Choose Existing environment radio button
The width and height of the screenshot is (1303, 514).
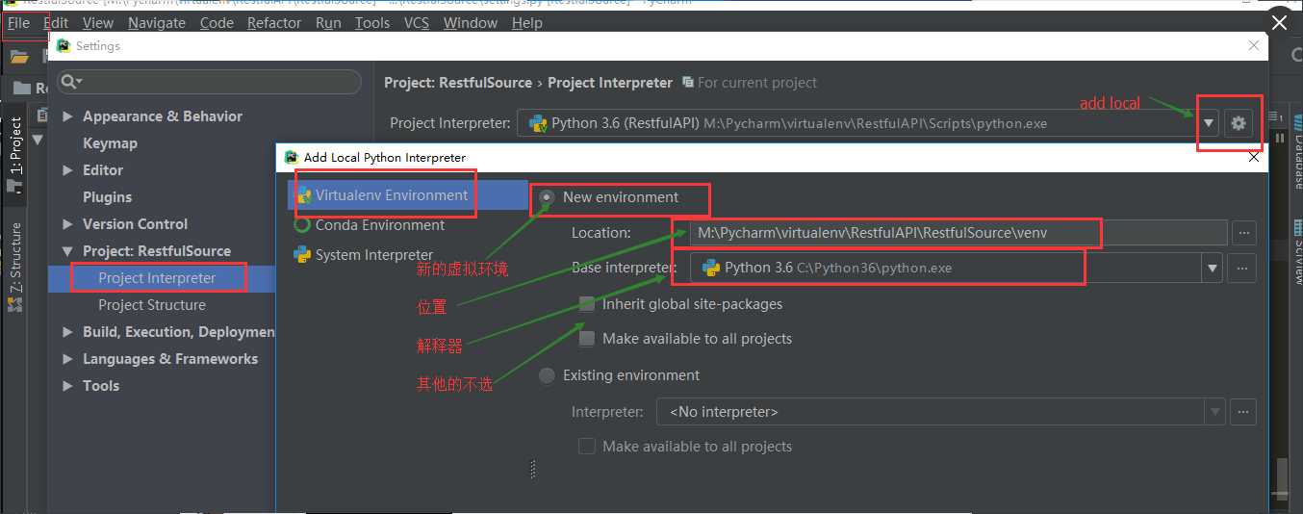tap(547, 375)
